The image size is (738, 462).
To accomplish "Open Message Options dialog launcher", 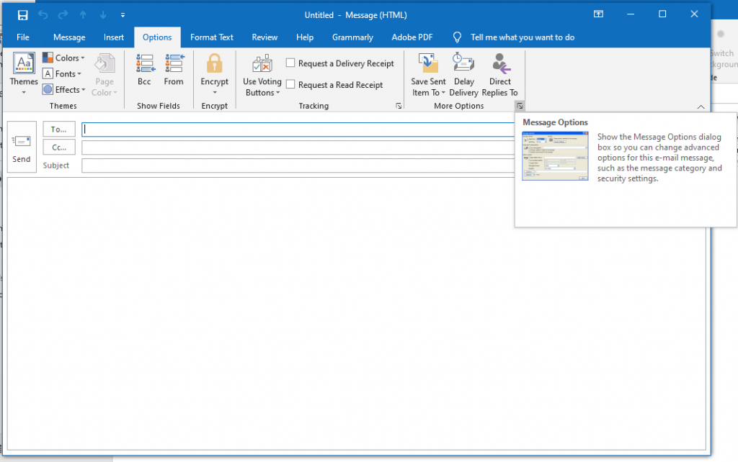I will [x=520, y=106].
